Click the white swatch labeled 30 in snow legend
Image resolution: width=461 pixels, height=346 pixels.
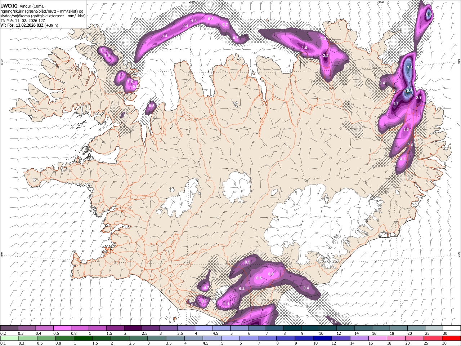(x=452, y=328)
